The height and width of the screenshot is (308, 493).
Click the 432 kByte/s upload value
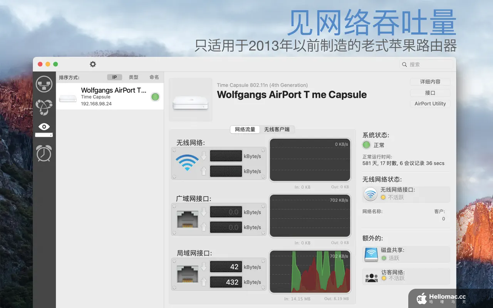[226, 282]
